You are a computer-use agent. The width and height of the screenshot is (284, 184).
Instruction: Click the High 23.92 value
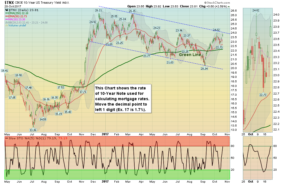pos(153,6)
